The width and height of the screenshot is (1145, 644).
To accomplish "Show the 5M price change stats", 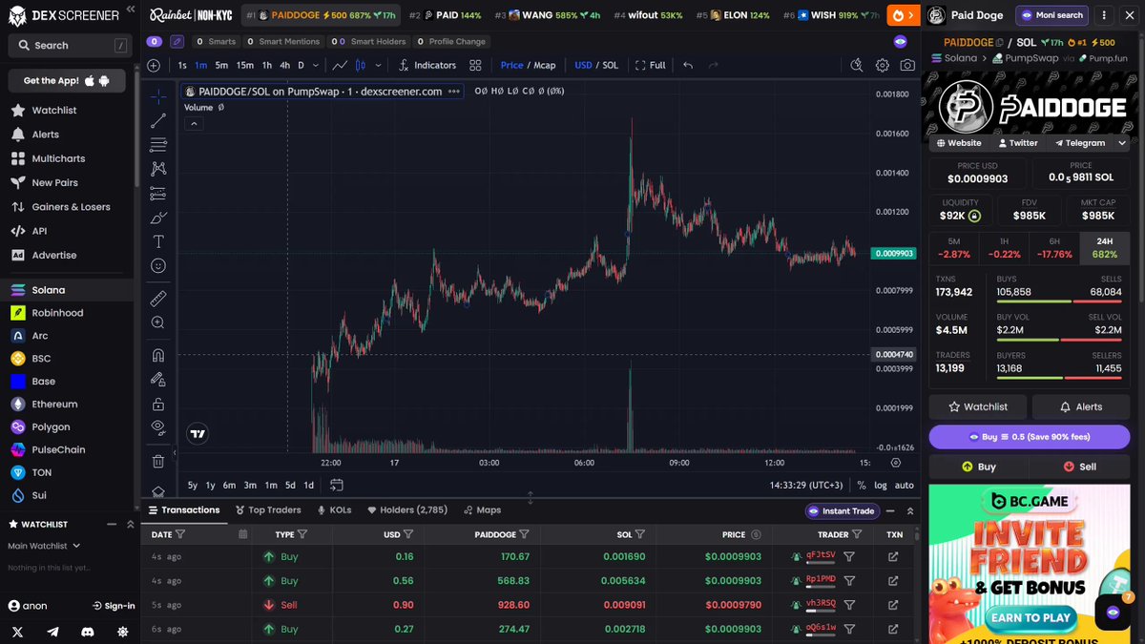I will point(954,249).
